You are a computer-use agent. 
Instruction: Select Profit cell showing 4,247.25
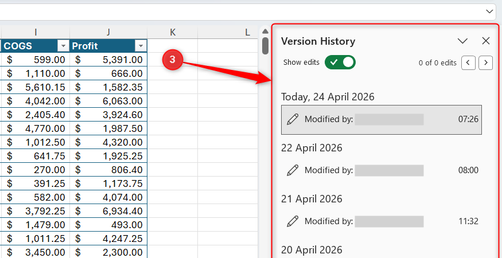click(x=108, y=239)
